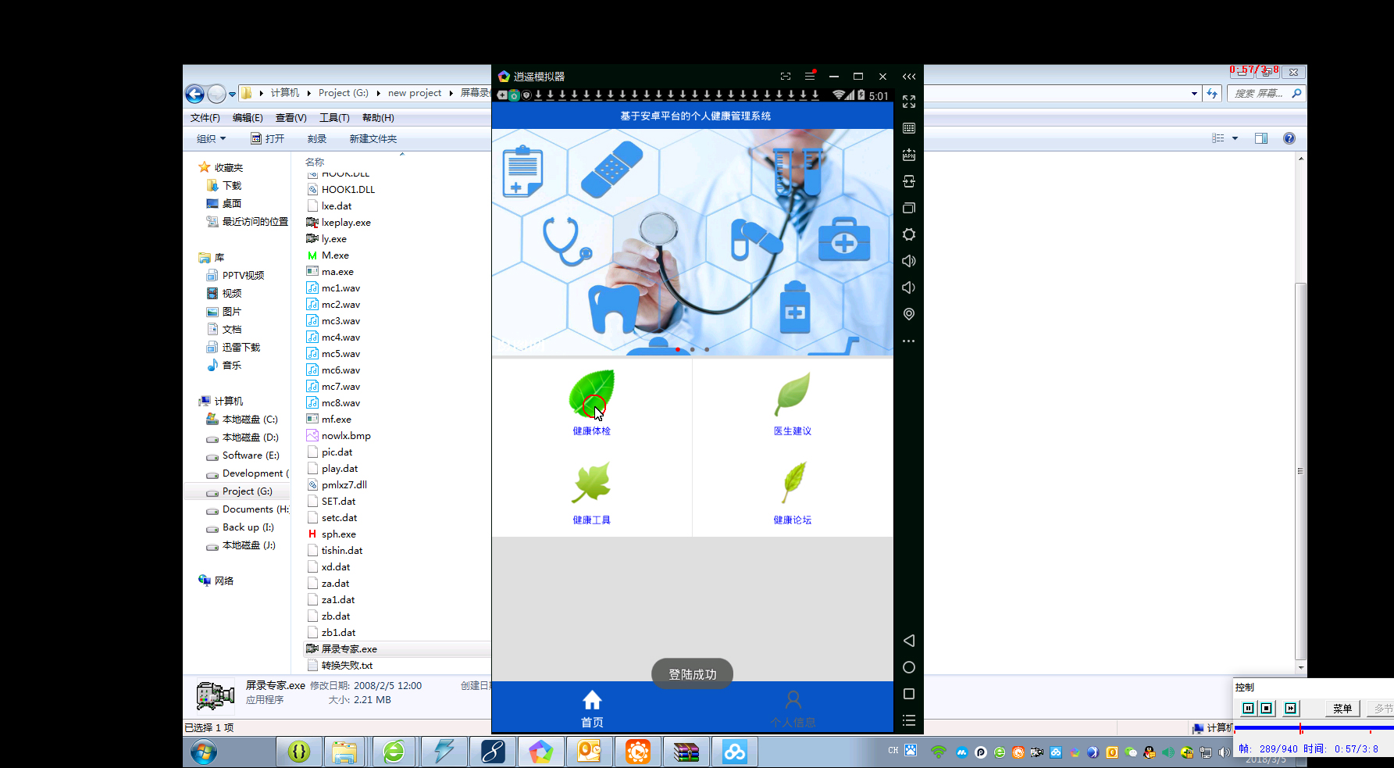
Task: Open emulator settings gear icon
Action: click(909, 234)
